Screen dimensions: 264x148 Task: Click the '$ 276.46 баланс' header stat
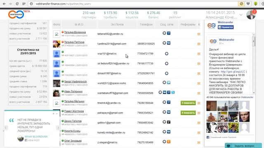tap(153, 15)
